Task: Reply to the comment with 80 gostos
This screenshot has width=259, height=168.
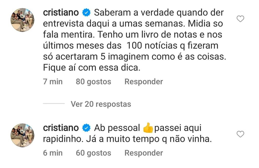Action: (x=144, y=82)
